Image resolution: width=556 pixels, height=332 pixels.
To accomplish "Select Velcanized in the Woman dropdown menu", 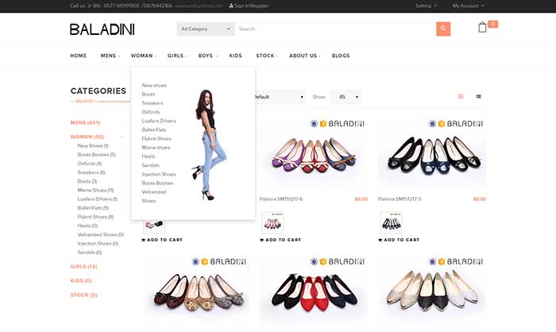I will 154,192.
